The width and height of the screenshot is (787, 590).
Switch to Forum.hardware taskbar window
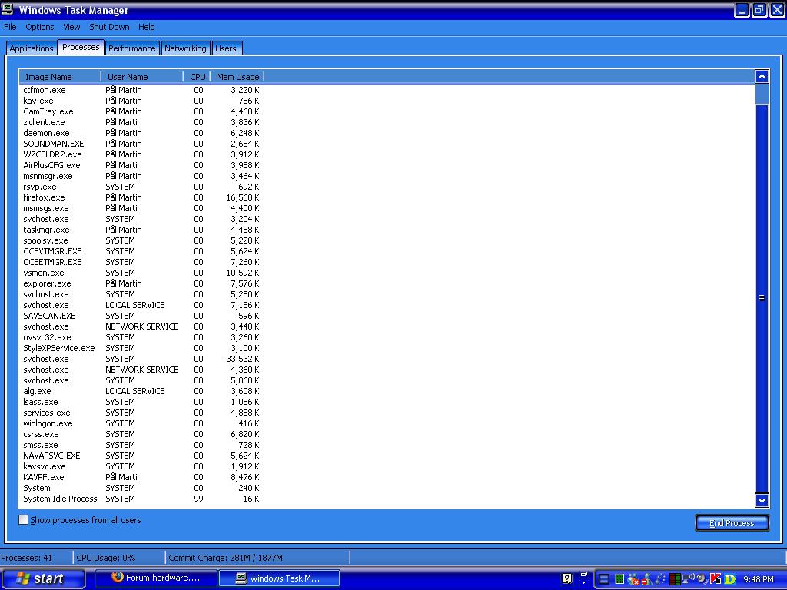(156, 578)
